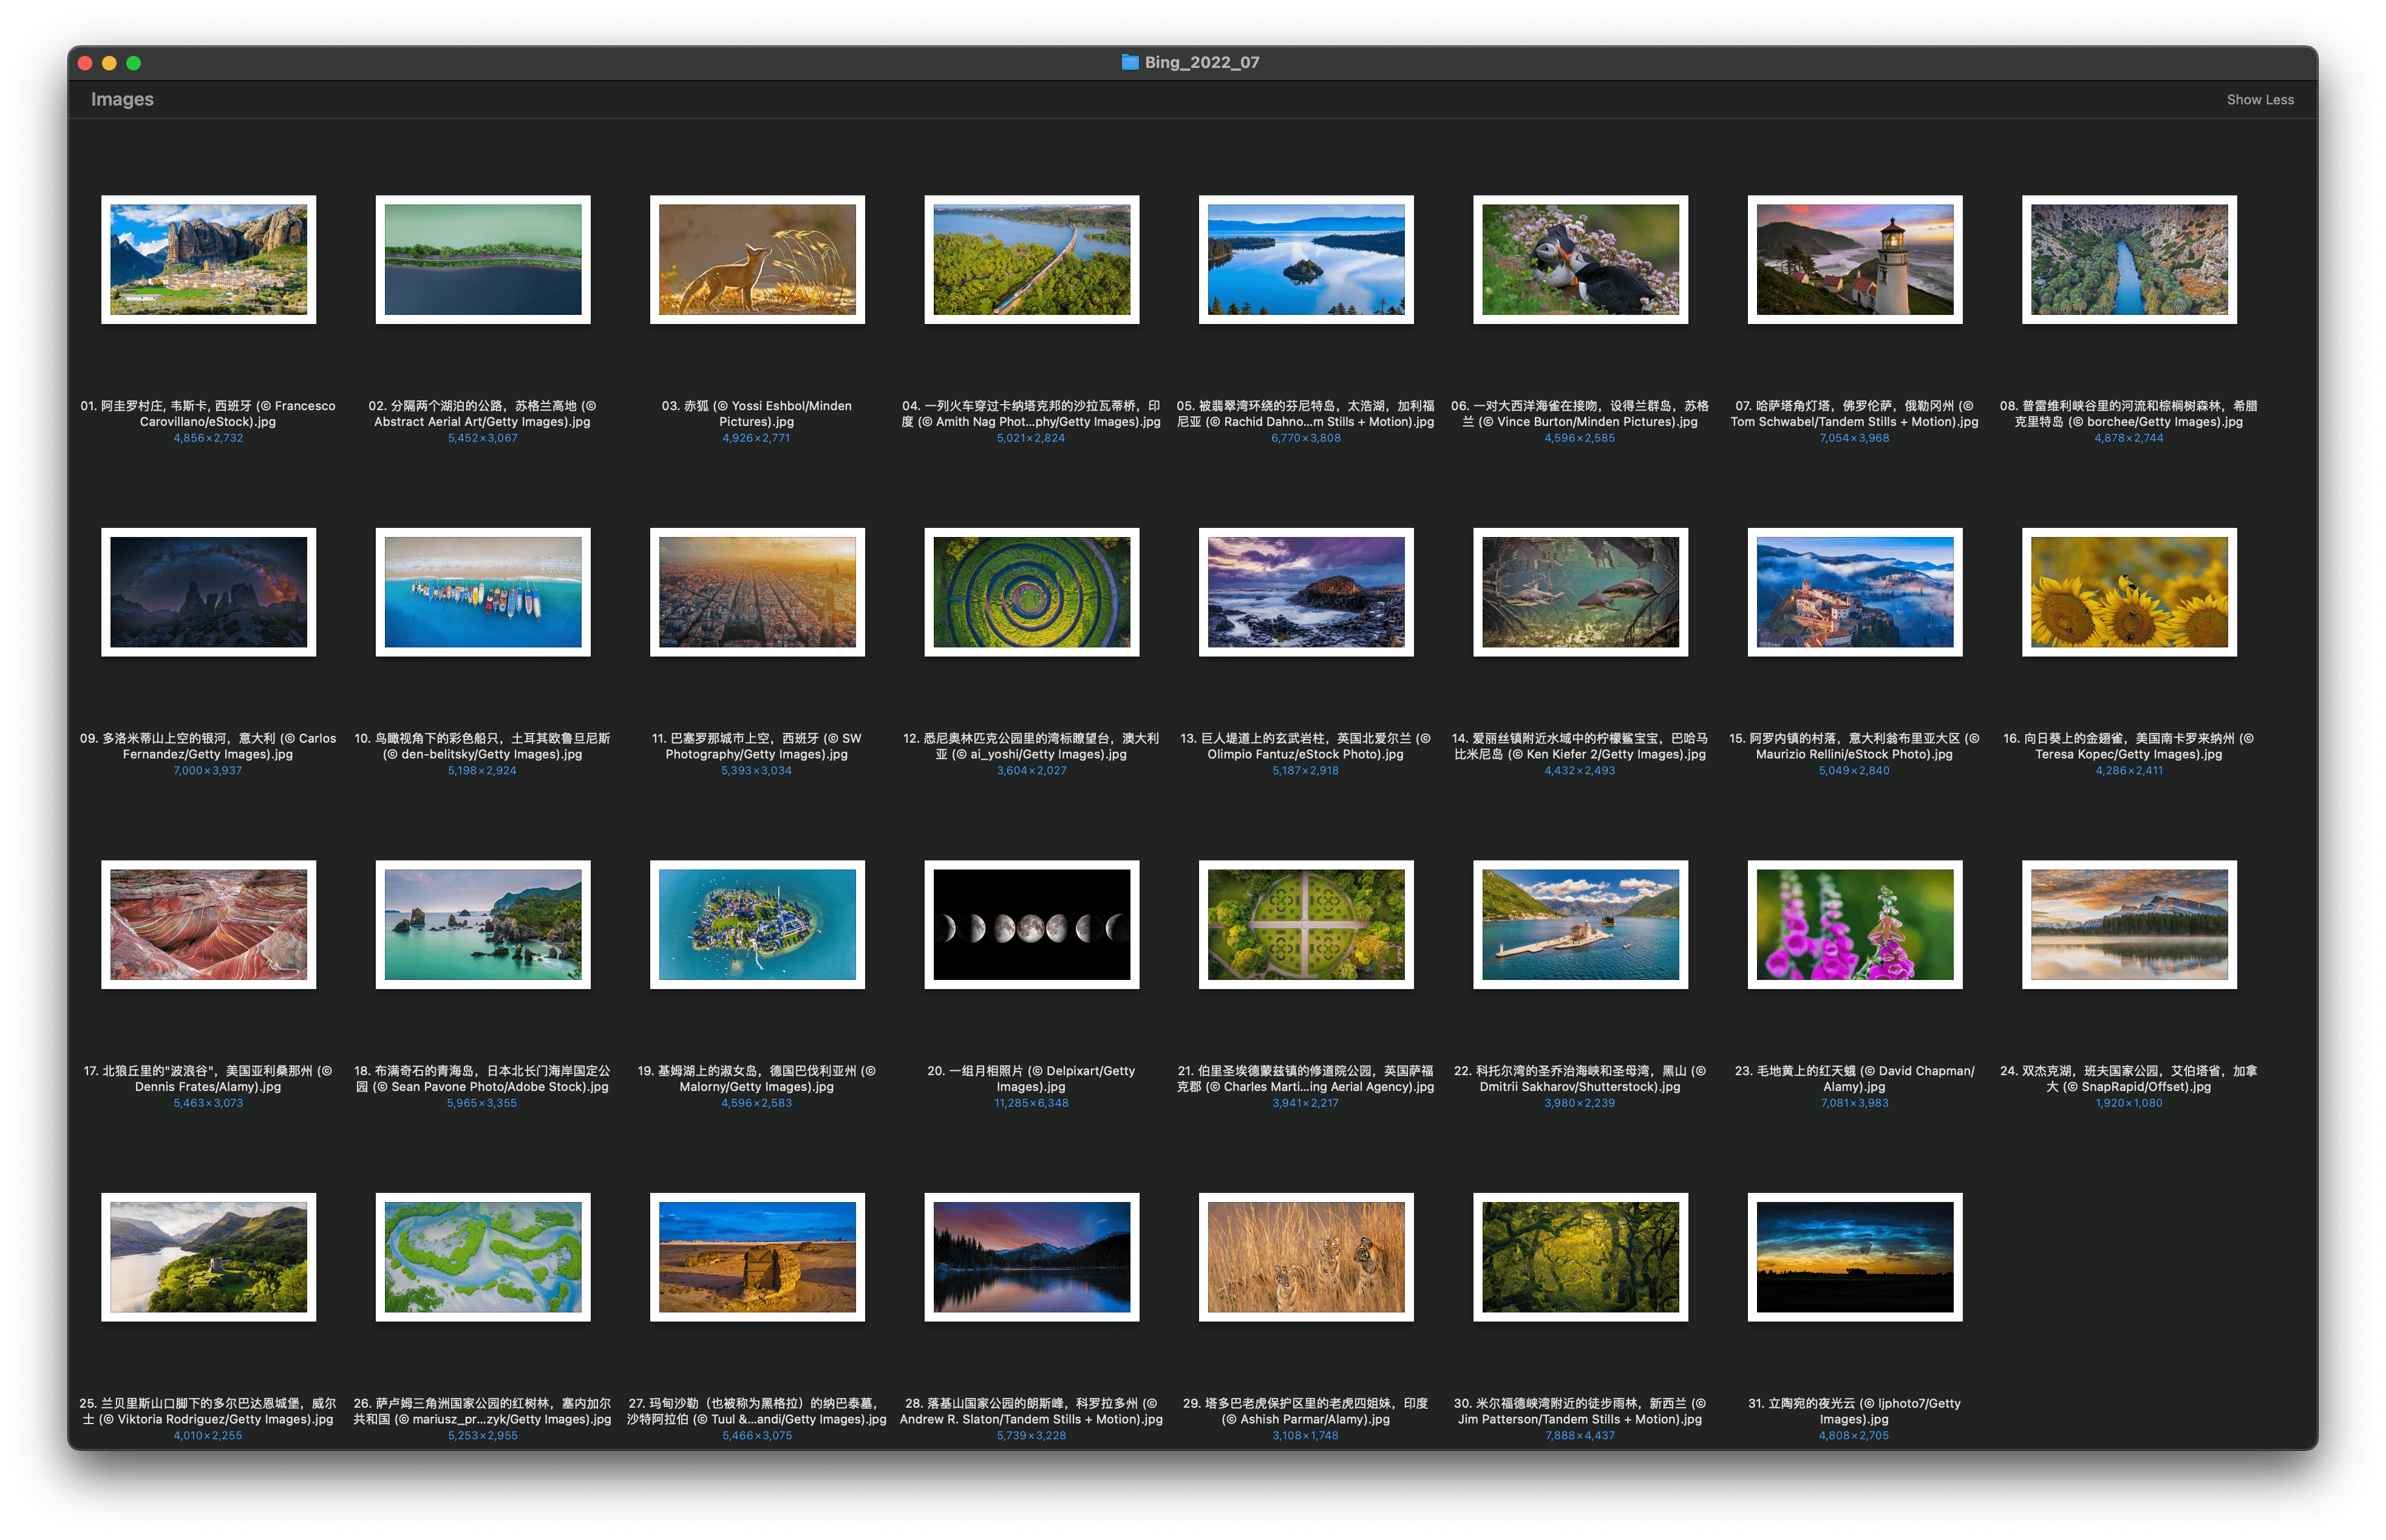Select the green spiral lookout park thumbnail
Screen dimensions: 2386x1540
click(x=1030, y=592)
